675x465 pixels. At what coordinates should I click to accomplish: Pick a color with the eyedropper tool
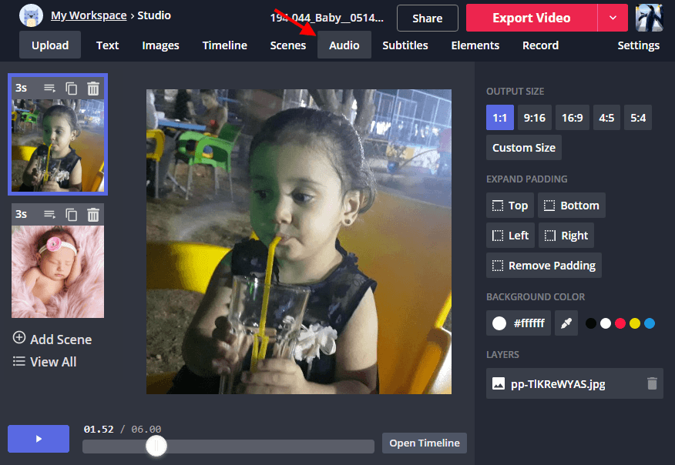(566, 323)
